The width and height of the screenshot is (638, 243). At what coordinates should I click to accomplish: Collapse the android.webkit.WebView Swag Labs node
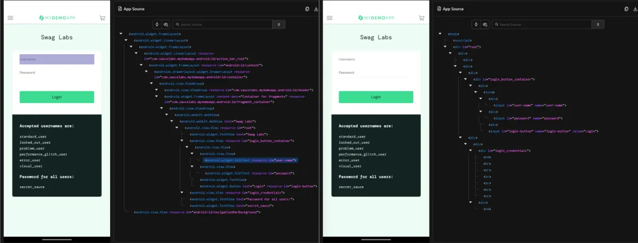(x=172, y=121)
